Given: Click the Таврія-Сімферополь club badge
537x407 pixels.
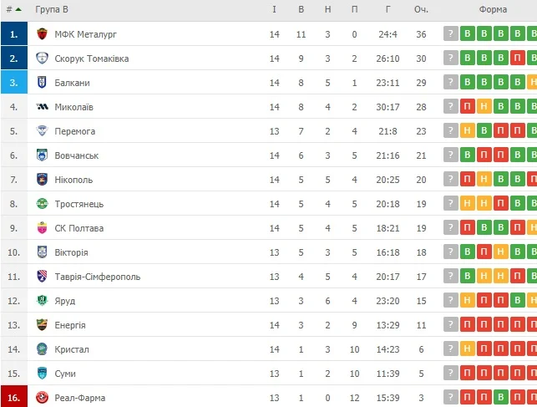Looking at the screenshot, I should [x=43, y=277].
